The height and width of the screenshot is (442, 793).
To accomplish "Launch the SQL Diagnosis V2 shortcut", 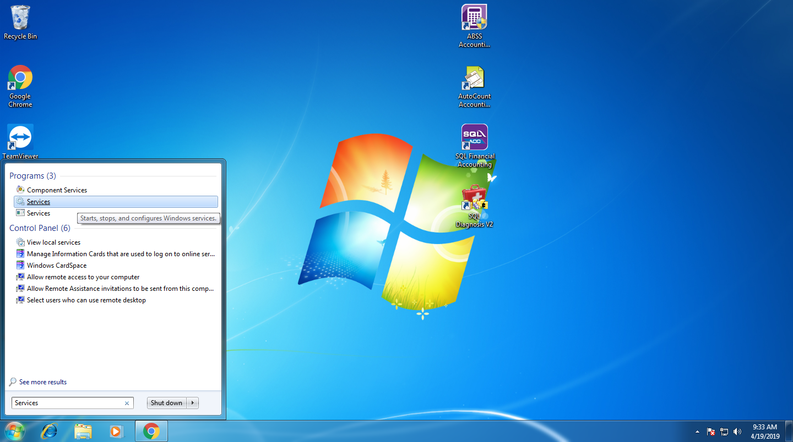I will (474, 206).
